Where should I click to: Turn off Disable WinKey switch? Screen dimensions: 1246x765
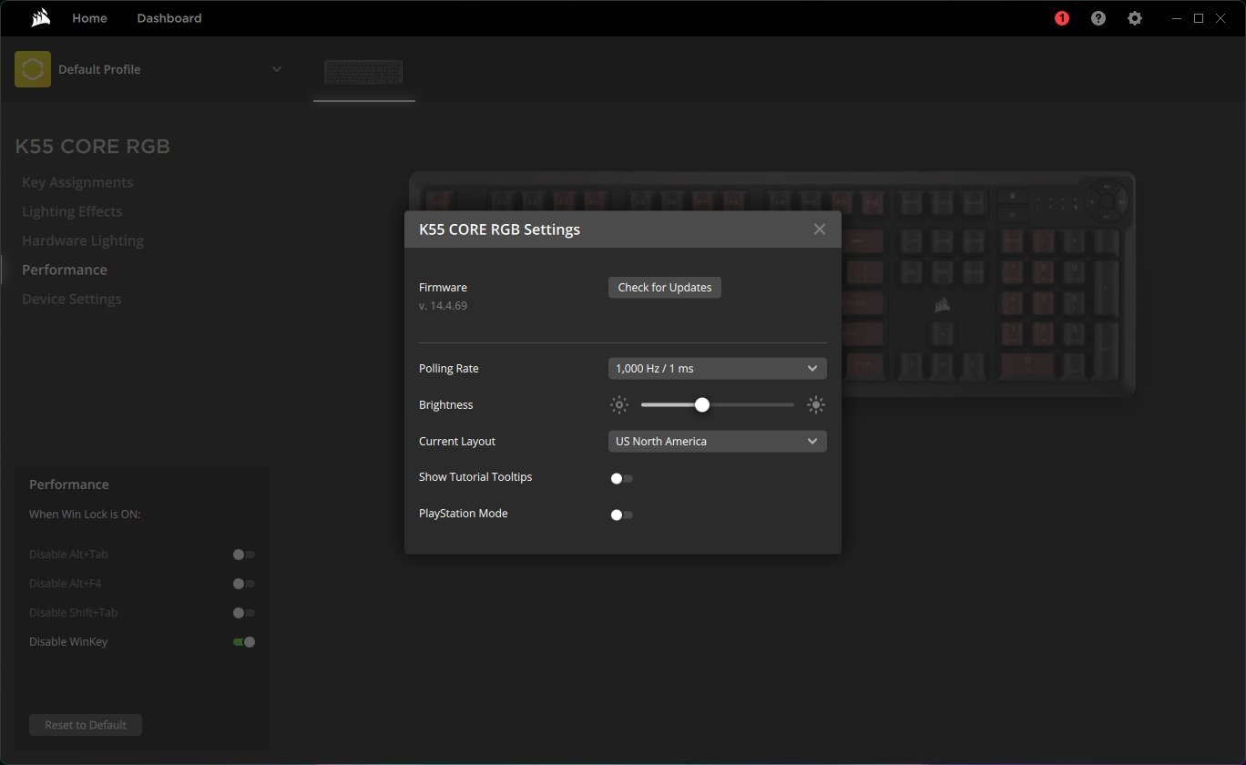[244, 642]
